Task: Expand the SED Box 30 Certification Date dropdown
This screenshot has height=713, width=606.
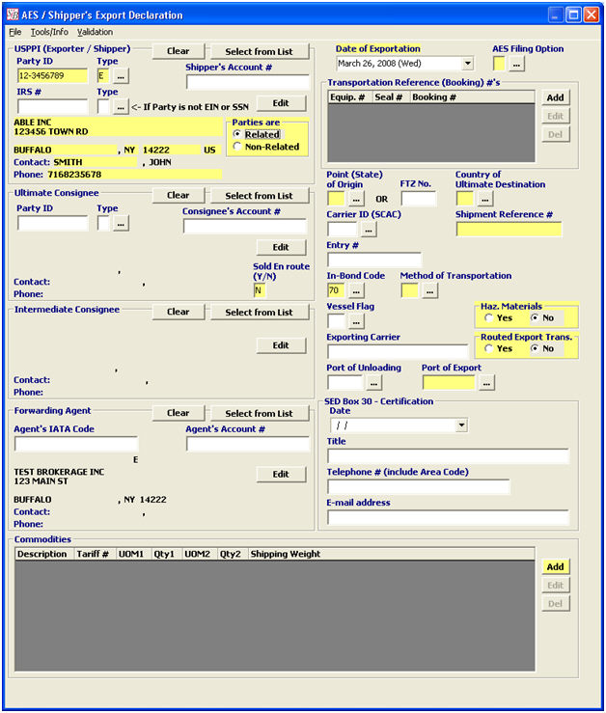Action: coord(461,425)
